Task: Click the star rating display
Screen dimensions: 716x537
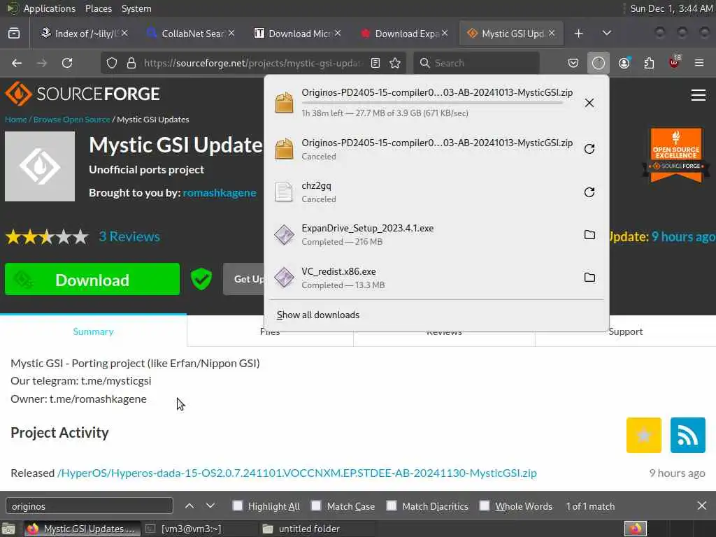Action: [47, 236]
